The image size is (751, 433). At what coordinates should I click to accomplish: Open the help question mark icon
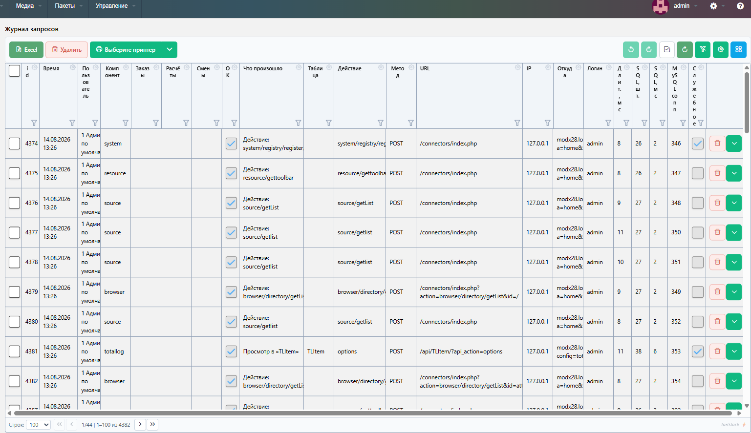click(x=740, y=6)
